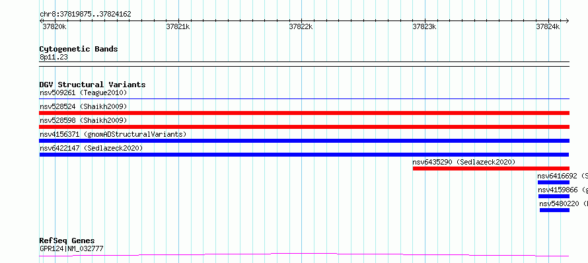The image size is (588, 263).
Task: Open nsv6435290 (Sedlazeck2020) label
Action: [x=464, y=162]
